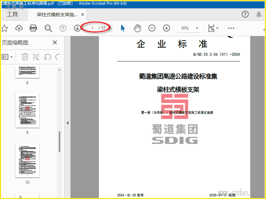
Task: Open the 工具 tab
Action: coord(12,14)
